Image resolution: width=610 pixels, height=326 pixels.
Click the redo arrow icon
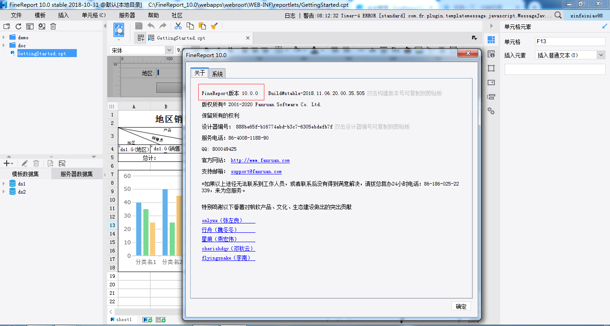coord(163,26)
